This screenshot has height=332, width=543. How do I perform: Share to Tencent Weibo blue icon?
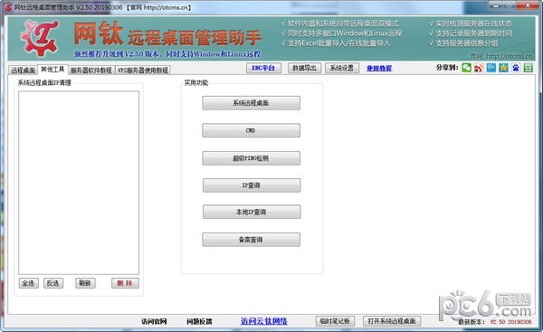point(491,68)
